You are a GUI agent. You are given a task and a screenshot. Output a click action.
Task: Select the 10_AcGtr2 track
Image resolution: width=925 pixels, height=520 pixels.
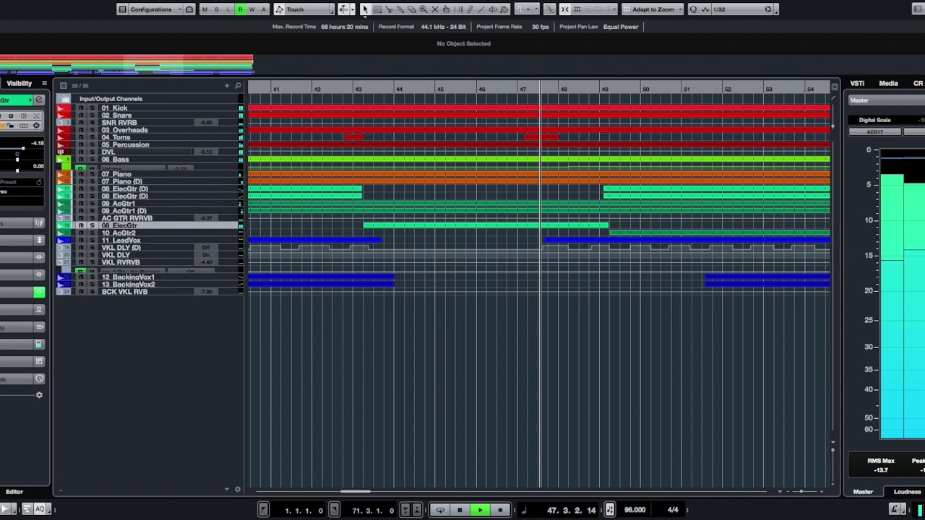click(147, 233)
